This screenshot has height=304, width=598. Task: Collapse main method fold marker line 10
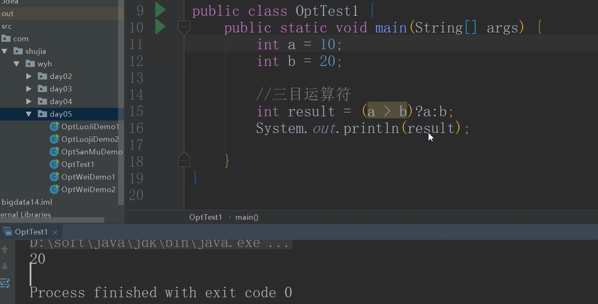coord(184,27)
